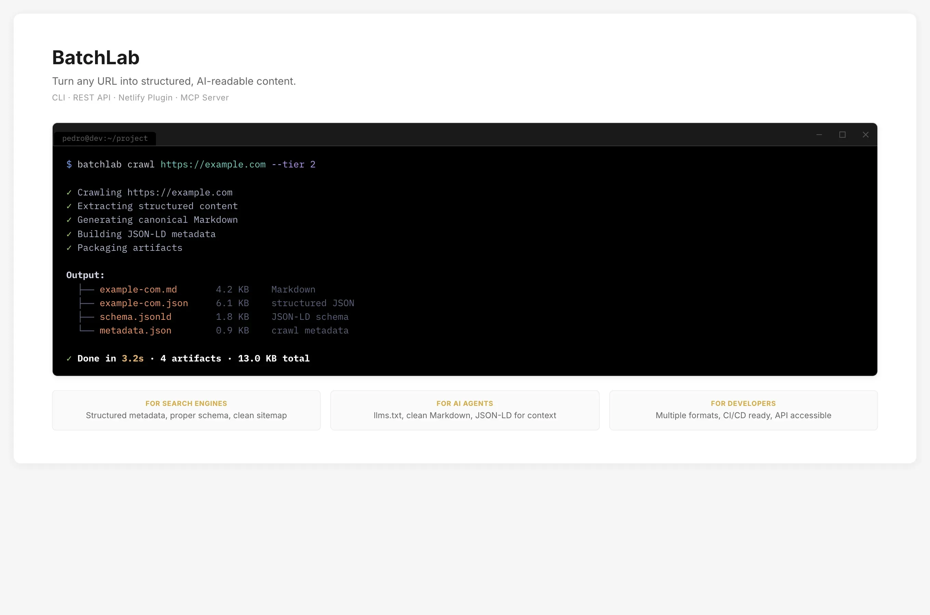930x615 pixels.
Task: Click the 13.0 KB total text
Action: (x=274, y=358)
